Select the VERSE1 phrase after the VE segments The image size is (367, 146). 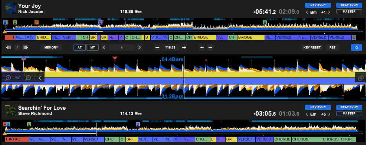click(x=94, y=139)
